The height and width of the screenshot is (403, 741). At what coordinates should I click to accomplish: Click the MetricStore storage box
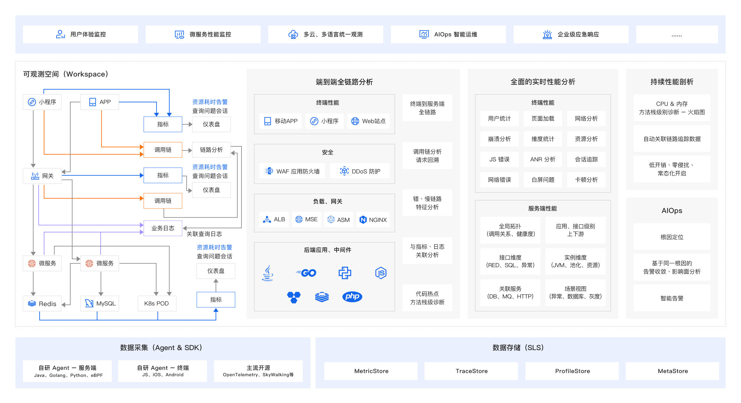(x=371, y=371)
